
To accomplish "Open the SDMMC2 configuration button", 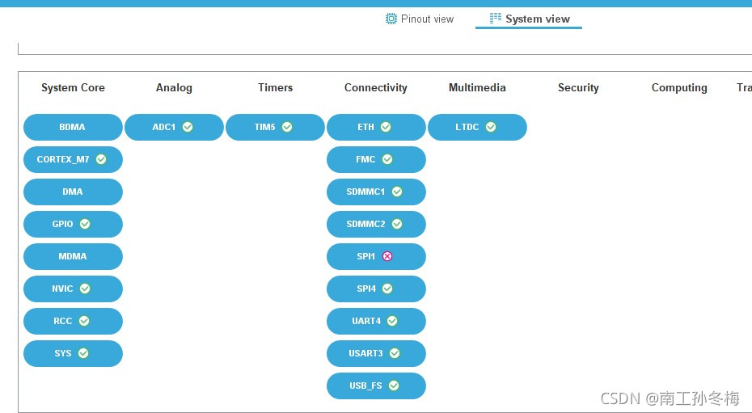I will click(376, 224).
